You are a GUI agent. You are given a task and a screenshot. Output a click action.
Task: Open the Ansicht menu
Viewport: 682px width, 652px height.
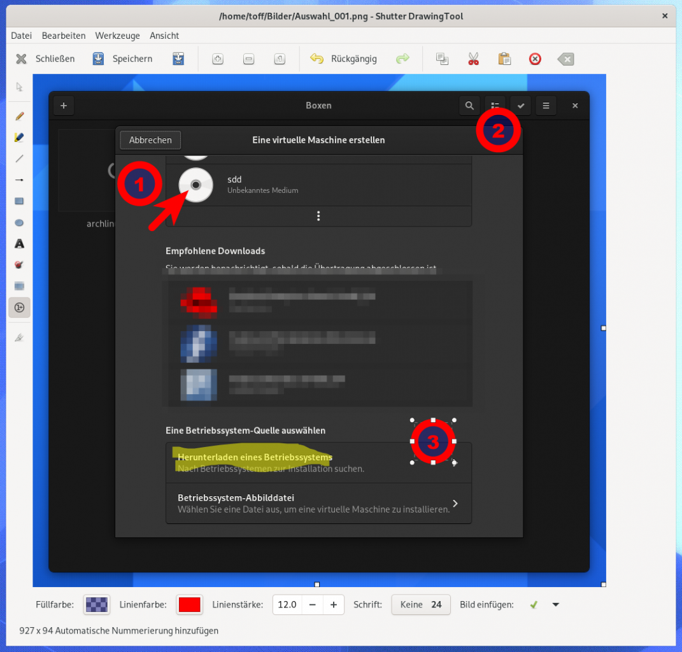pyautogui.click(x=164, y=36)
